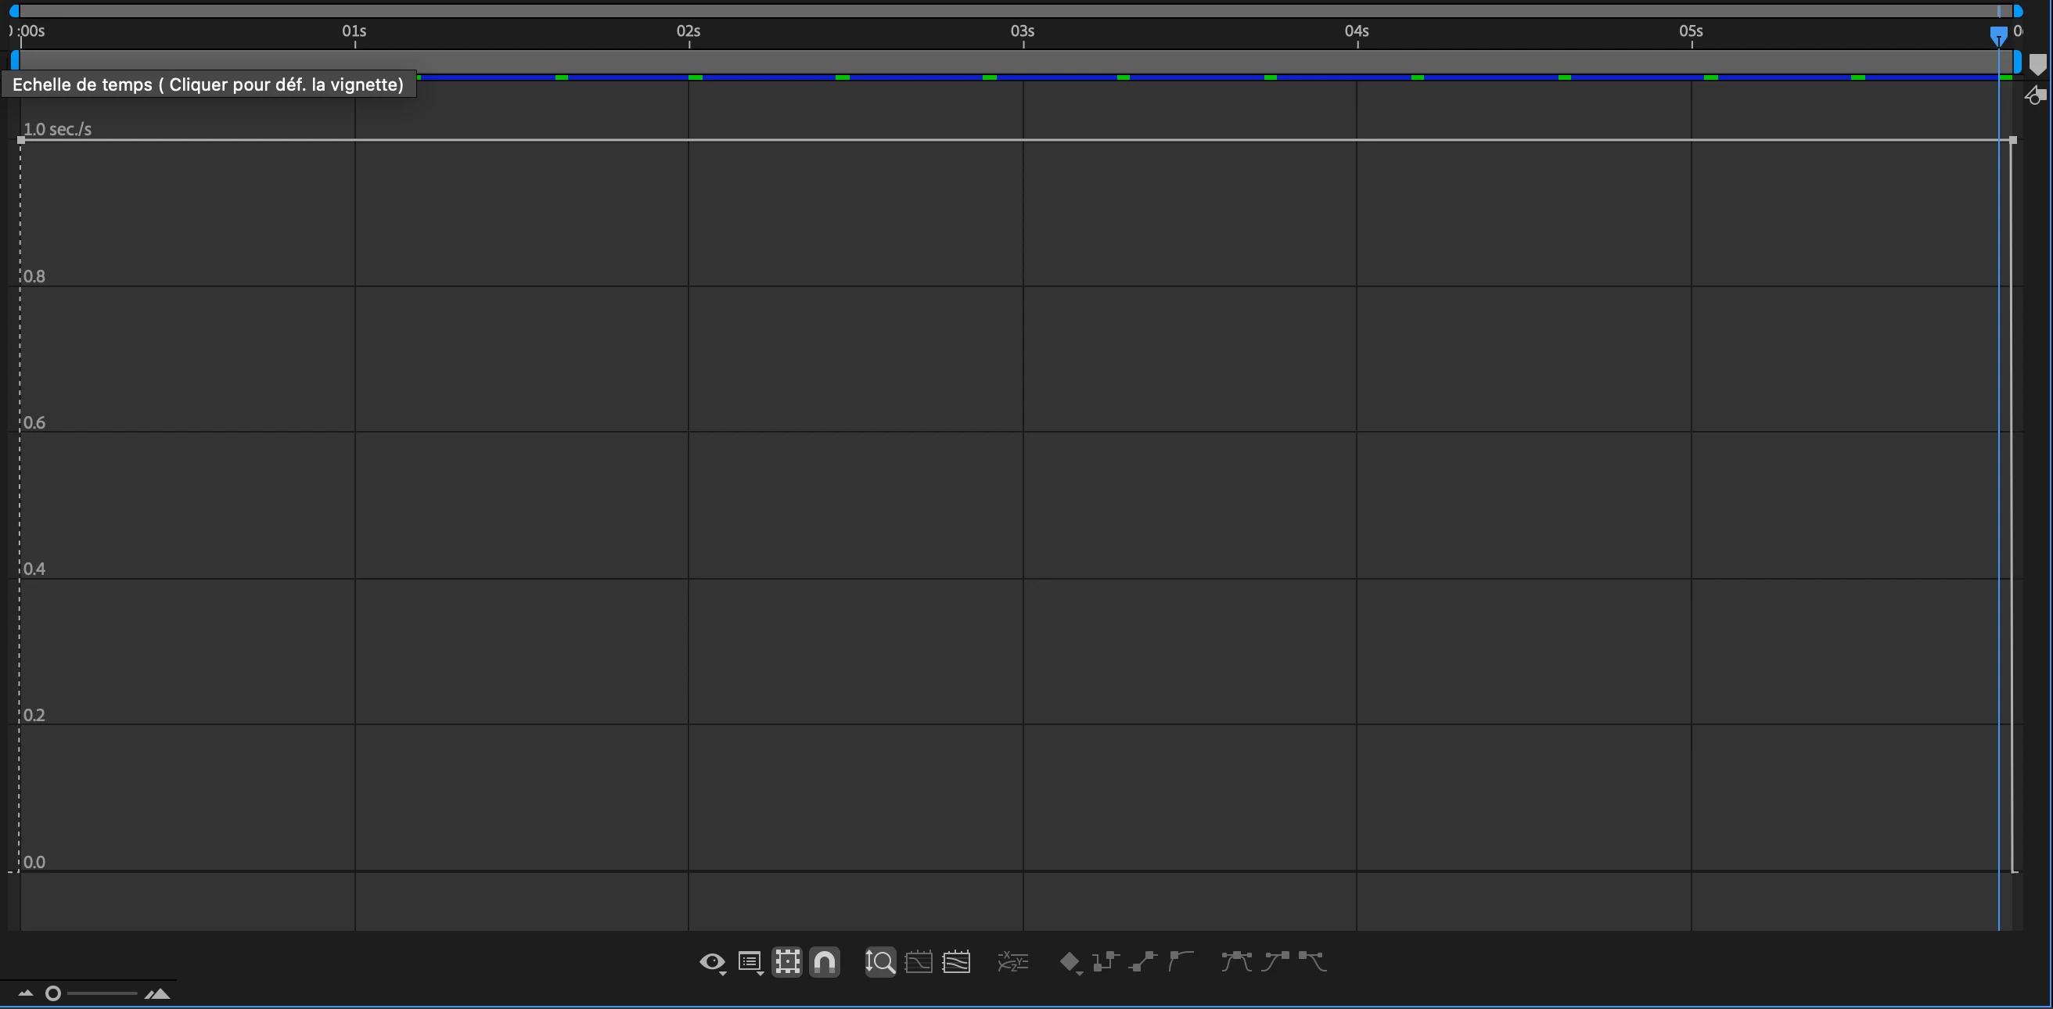Toggle the transform box for selected keyframes

(x=786, y=962)
